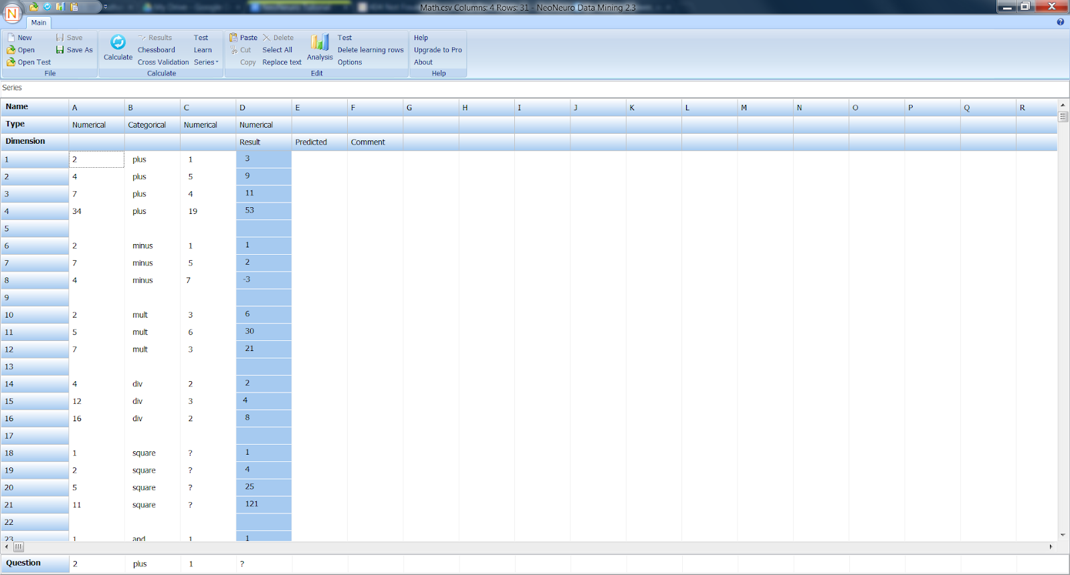The width and height of the screenshot is (1070, 575).
Task: Click the Predicted dimension cell
Action: click(319, 142)
